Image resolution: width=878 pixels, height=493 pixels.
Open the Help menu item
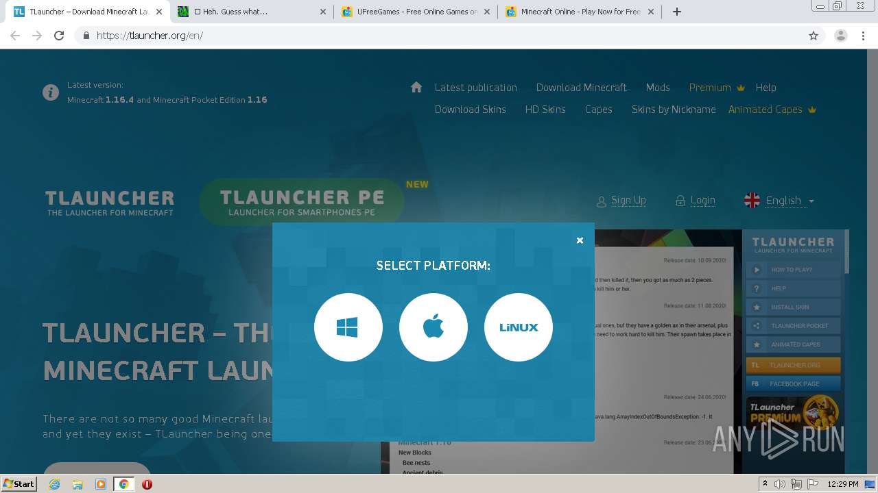click(x=766, y=88)
